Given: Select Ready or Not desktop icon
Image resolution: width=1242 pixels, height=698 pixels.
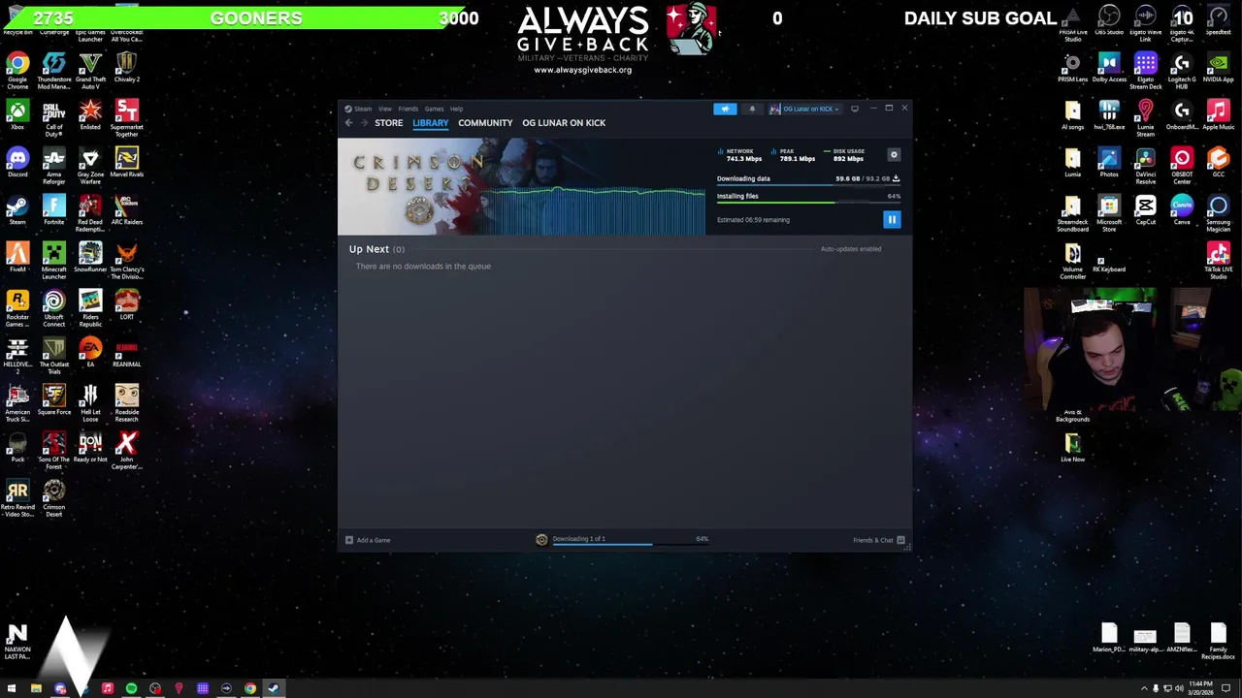Looking at the screenshot, I should (90, 448).
